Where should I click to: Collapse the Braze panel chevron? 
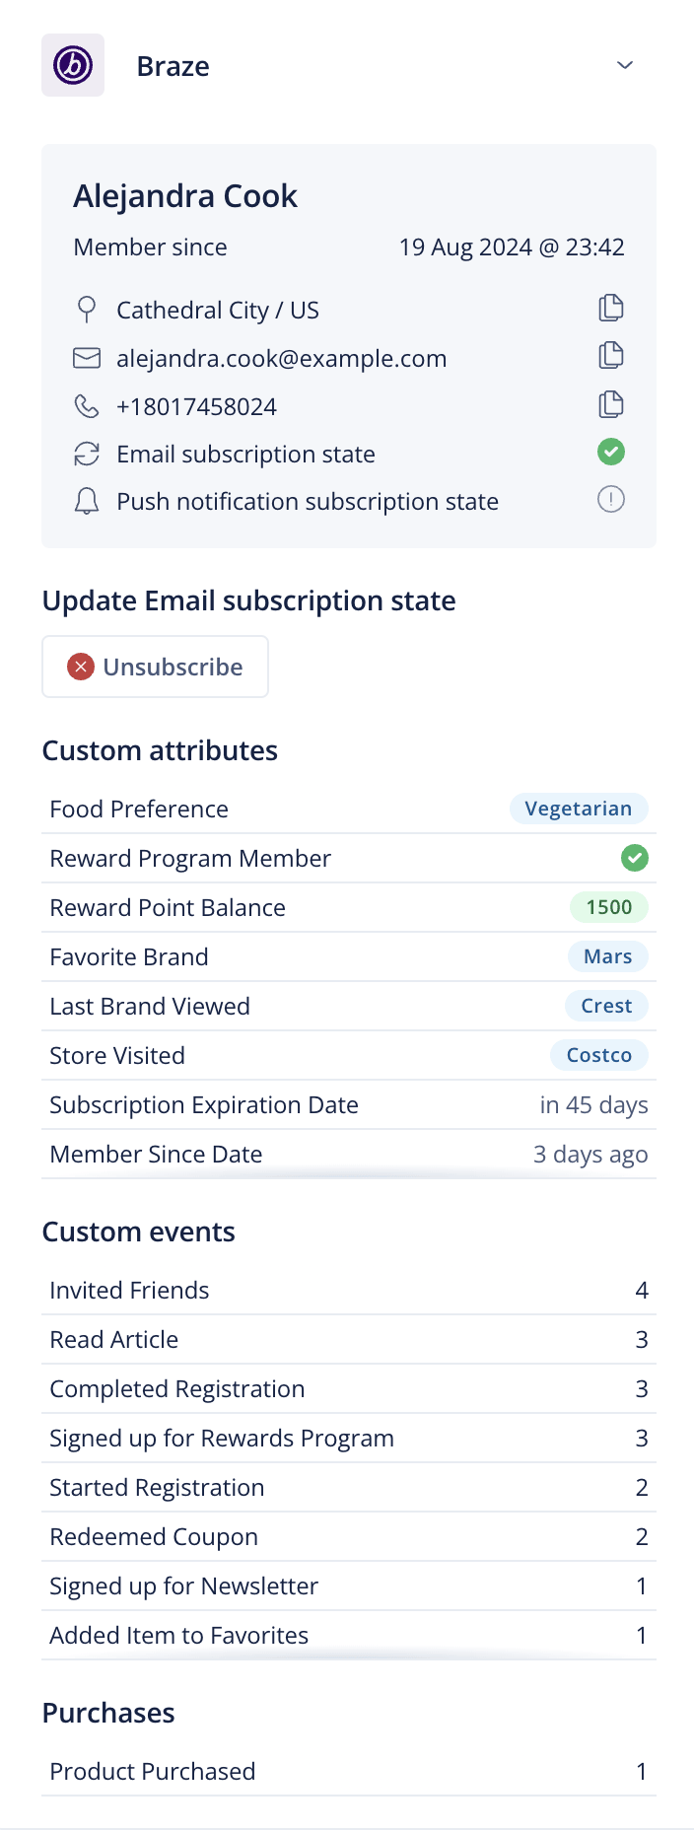click(624, 65)
